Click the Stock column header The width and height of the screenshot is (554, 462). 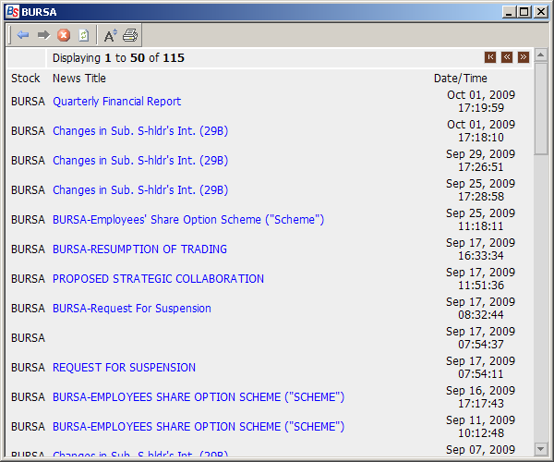click(26, 79)
